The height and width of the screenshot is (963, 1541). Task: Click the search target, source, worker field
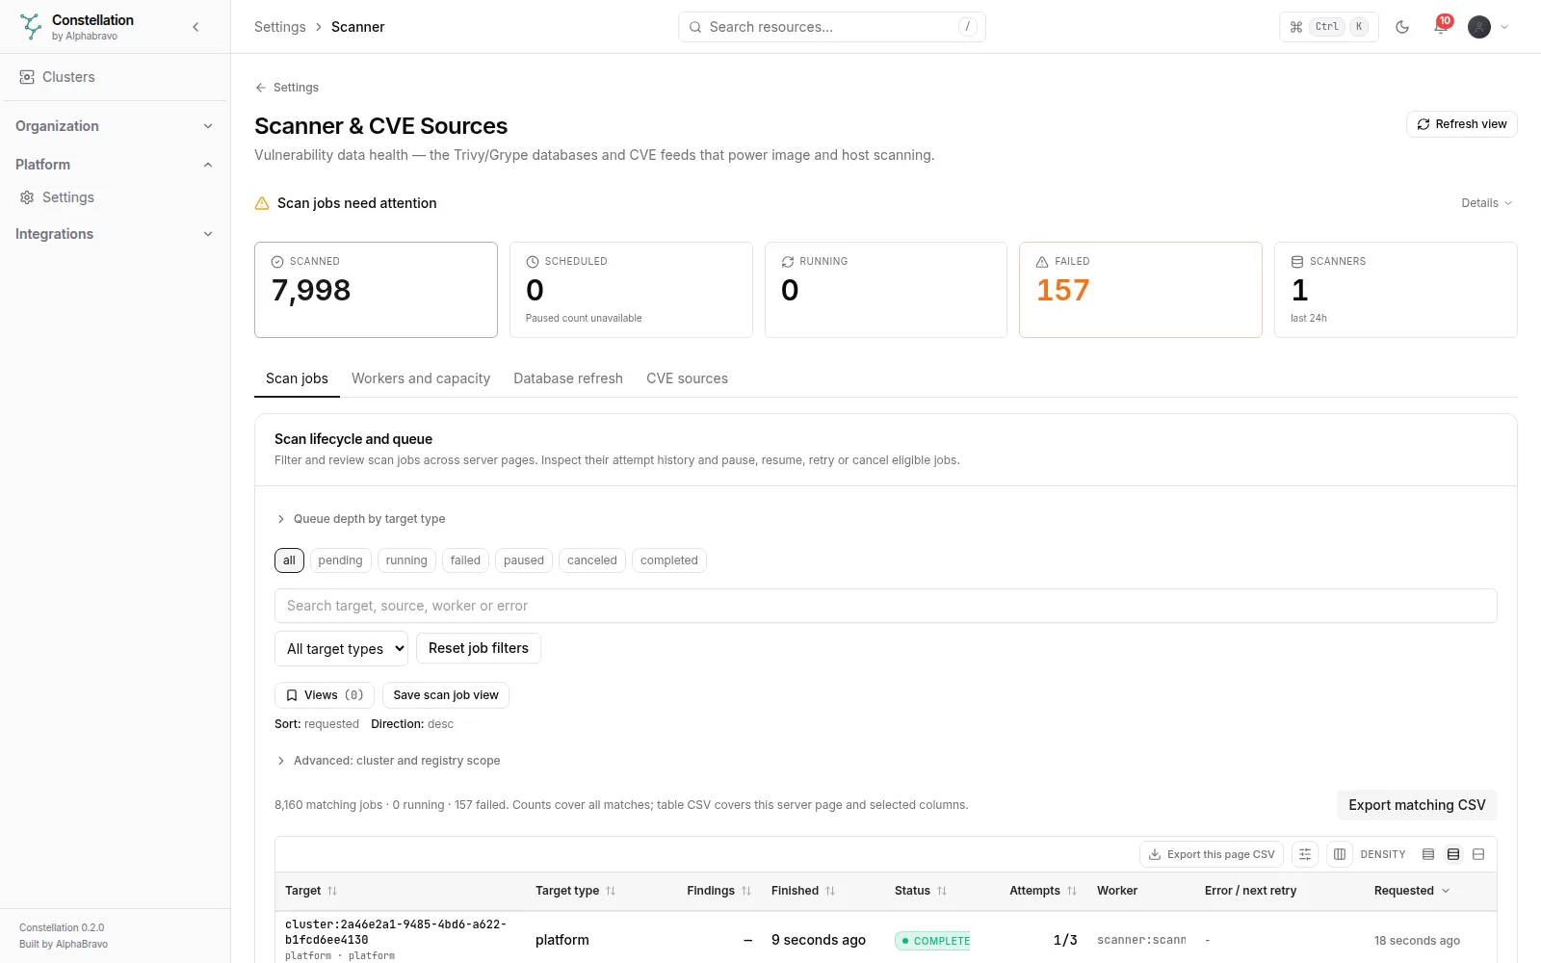886,606
